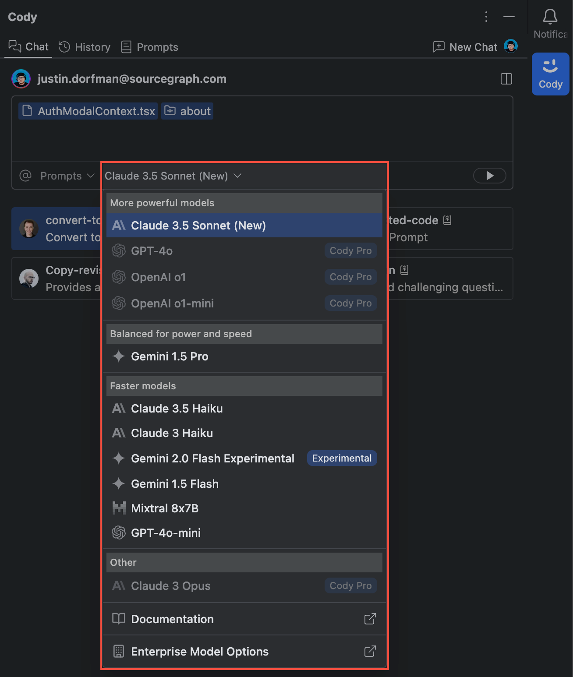Image resolution: width=573 pixels, height=677 pixels.
Task: Click the OpenAI icon beside OpenAI o1
Action: click(119, 277)
